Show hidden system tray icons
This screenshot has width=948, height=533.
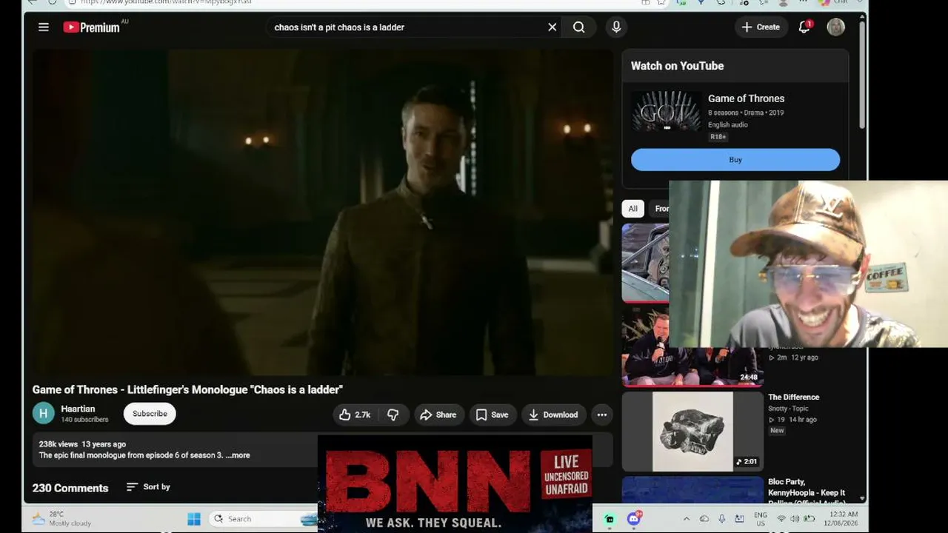coord(687,519)
